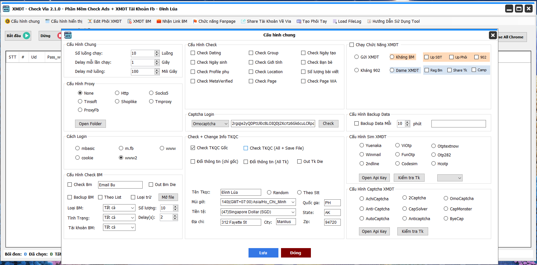537x265 pixels.
Task: Click Lưu save button
Action: tap(263, 253)
